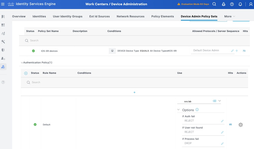Switch to the Overview tab
Screen dimensions: 254x149
pyautogui.click(x=19, y=16)
